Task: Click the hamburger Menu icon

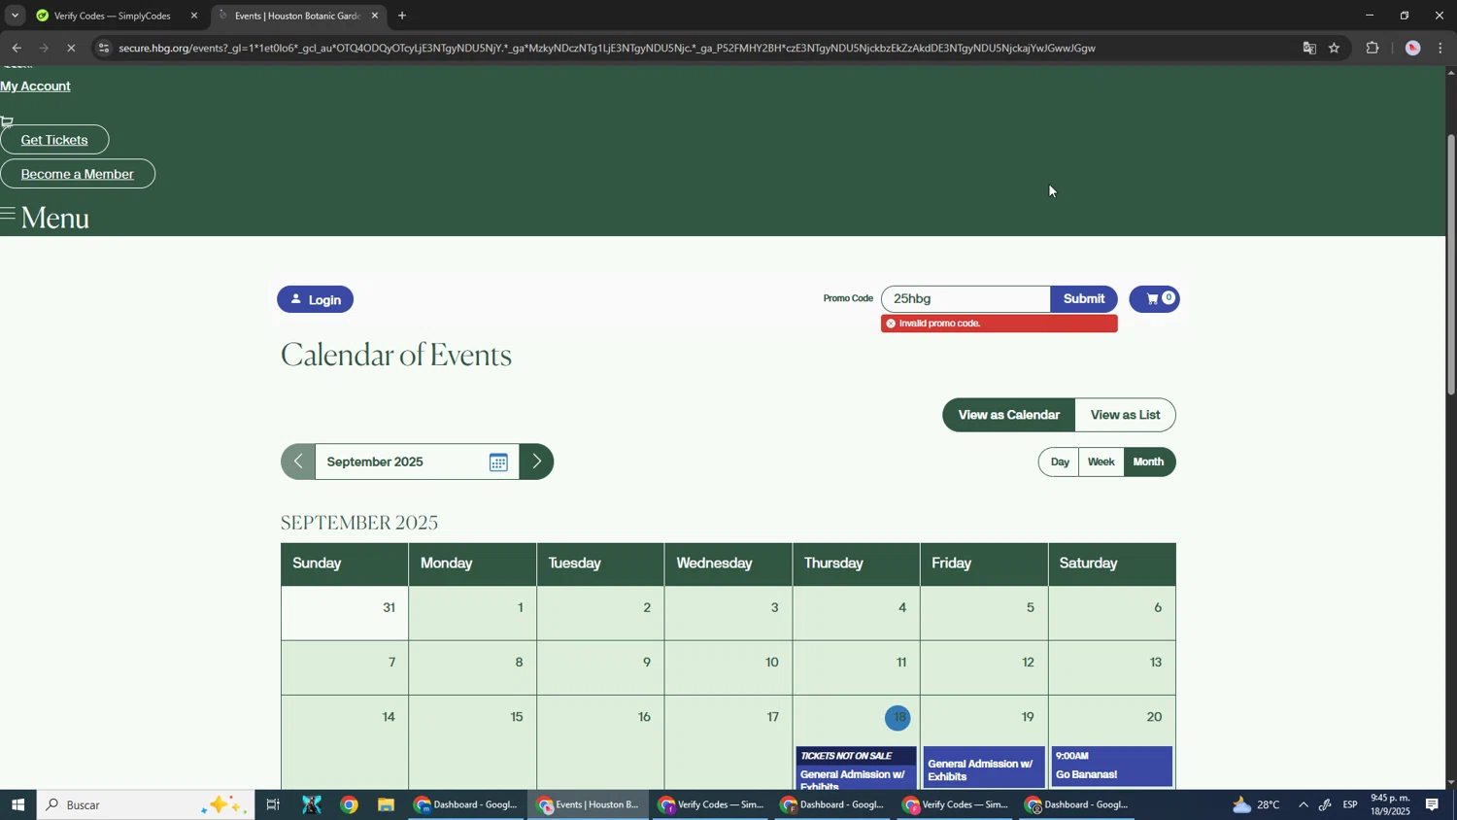Action: click(x=8, y=215)
